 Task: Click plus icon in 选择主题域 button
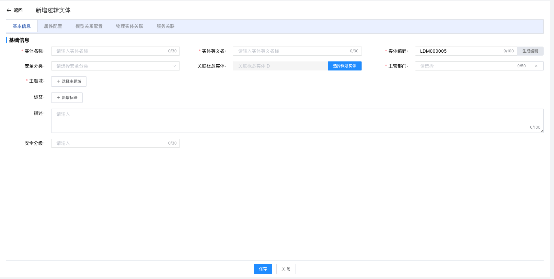(58, 81)
